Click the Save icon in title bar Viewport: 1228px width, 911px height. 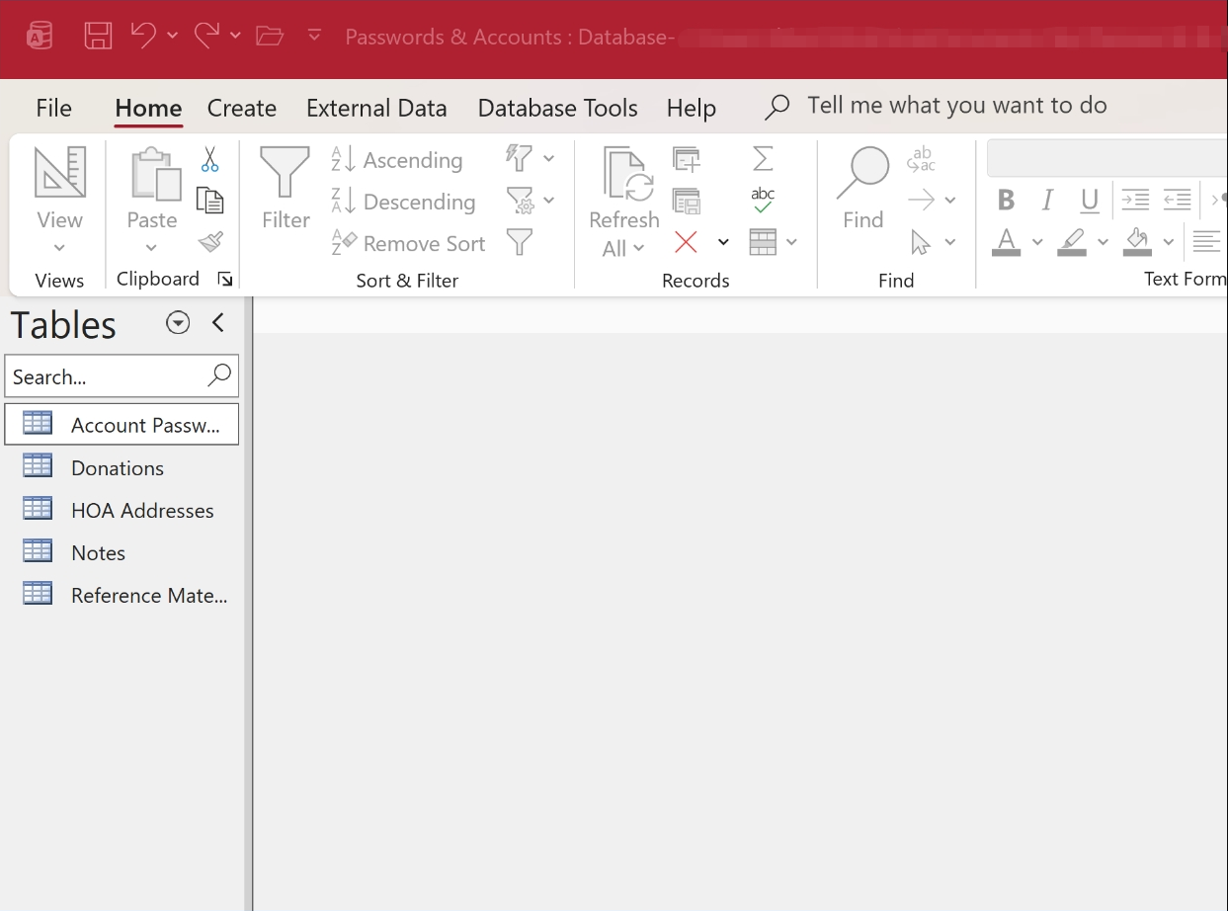pyautogui.click(x=98, y=37)
